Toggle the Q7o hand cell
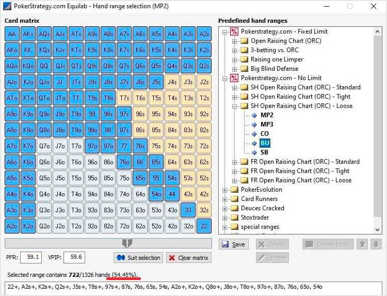The height and width of the screenshot is (296, 387). [44, 146]
